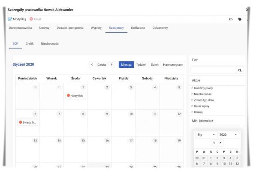
Task: Click the Modyfikuj edit icon
Action: [10, 19]
